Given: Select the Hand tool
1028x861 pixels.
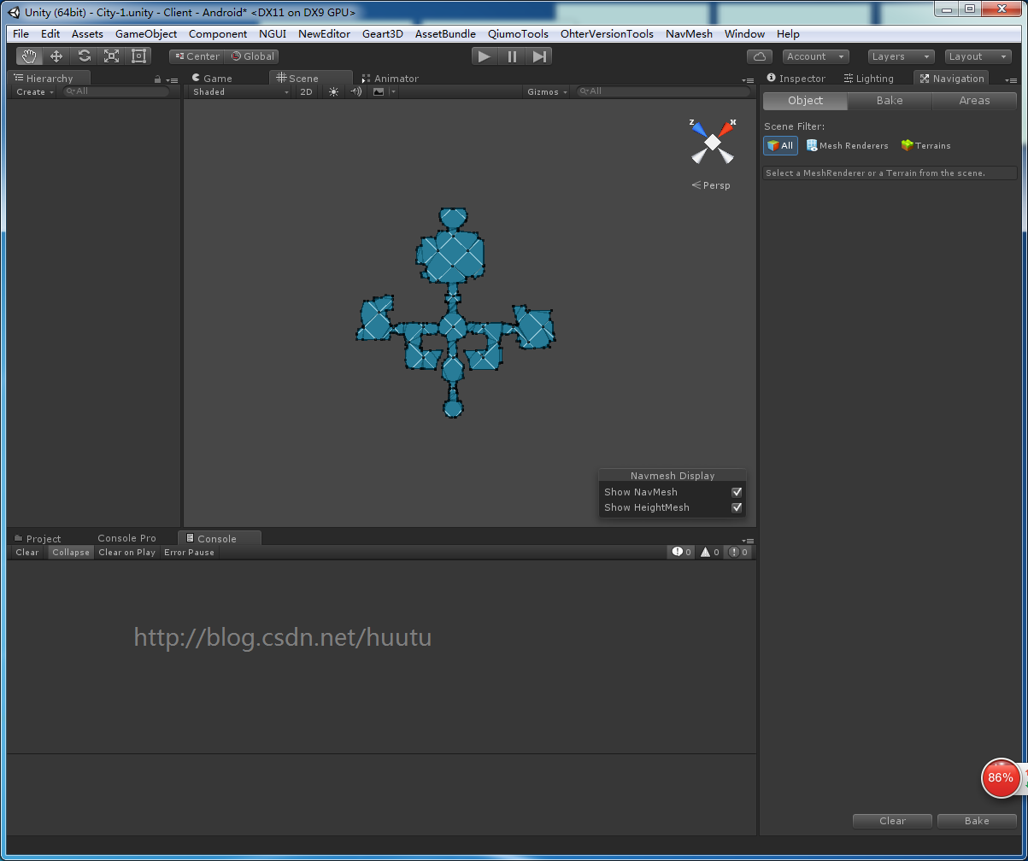Looking at the screenshot, I should click(28, 56).
